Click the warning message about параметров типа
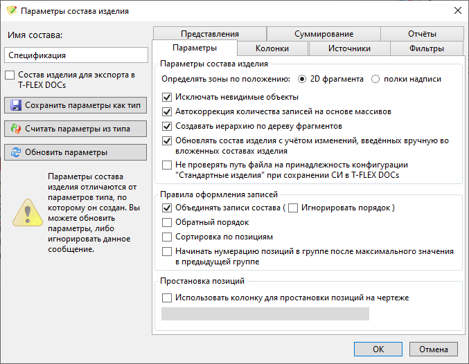The width and height of the screenshot is (469, 364). point(94,212)
